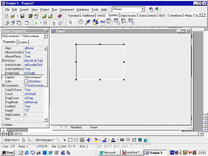Click the En language indicator in tray
The height and width of the screenshot is (156, 208).
tap(172, 153)
